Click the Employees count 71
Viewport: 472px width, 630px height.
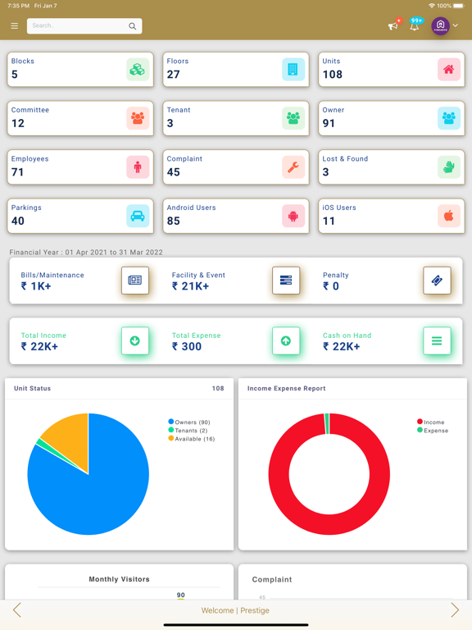[18, 172]
